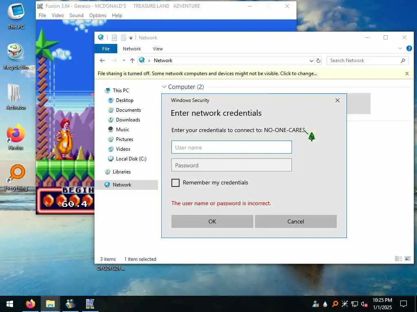Dismiss the file sharing notification bar
Viewport: 417px width, 312px height.
407,74
